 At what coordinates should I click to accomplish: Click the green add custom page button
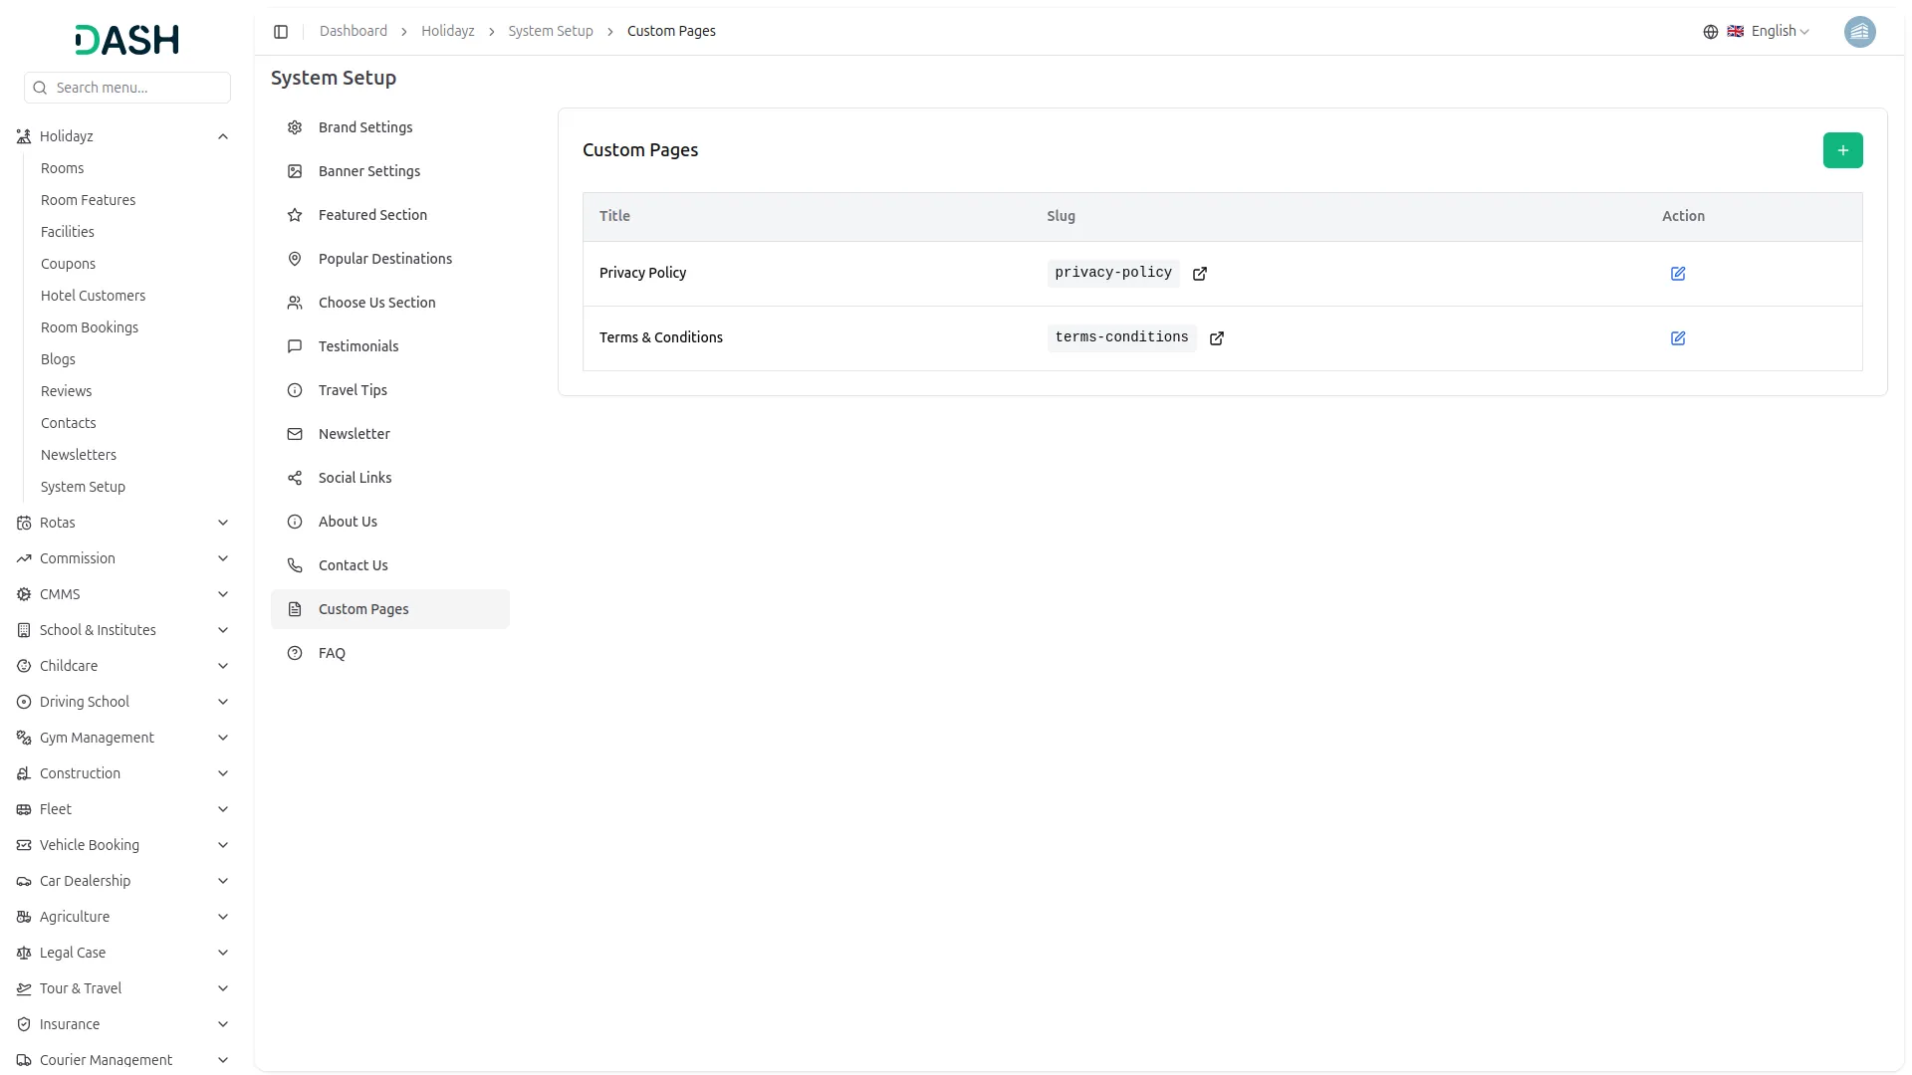click(1842, 150)
